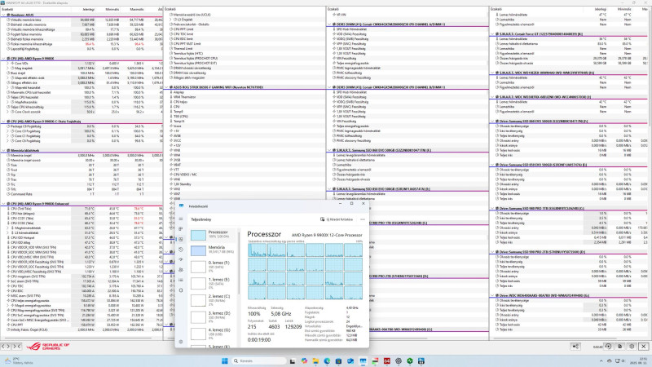
Task: Open Processes page in Task Manager sidebar
Action: [181, 229]
